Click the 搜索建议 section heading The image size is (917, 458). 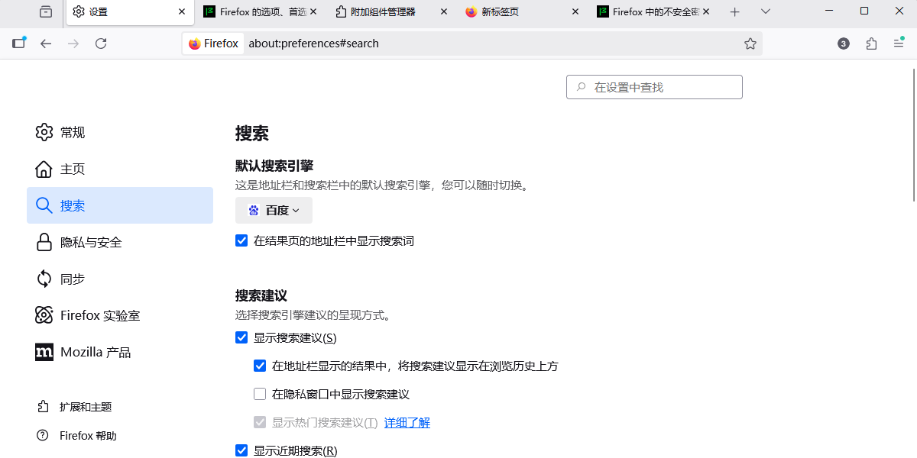261,295
